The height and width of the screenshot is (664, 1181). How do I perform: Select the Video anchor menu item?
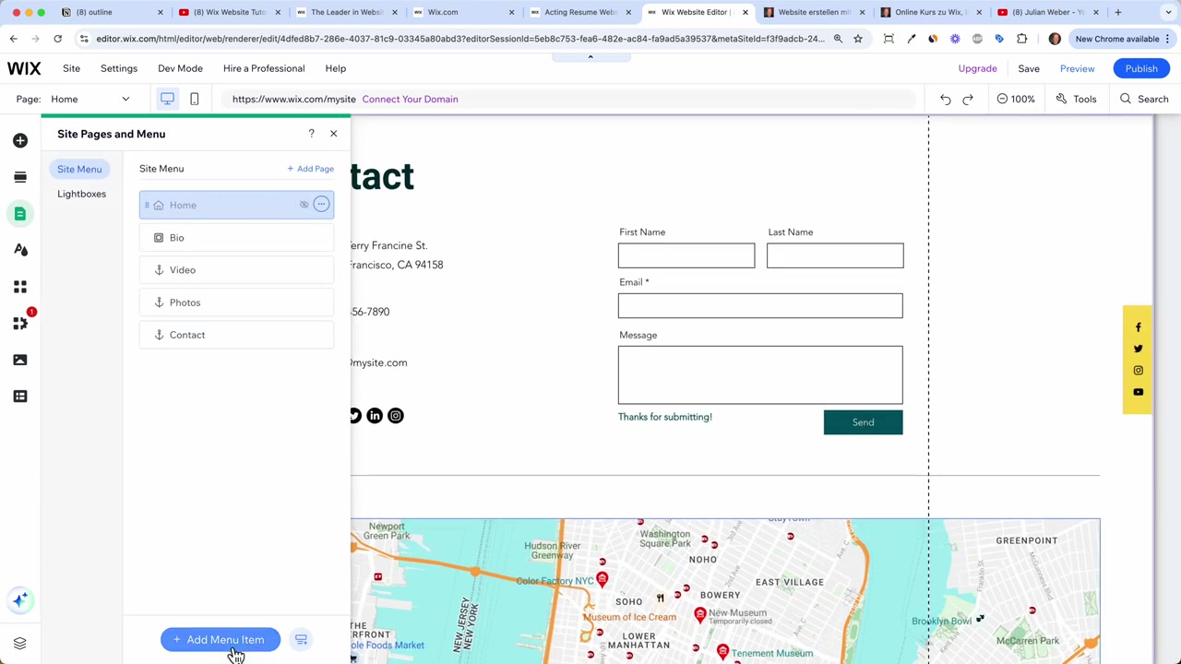tap(236, 270)
